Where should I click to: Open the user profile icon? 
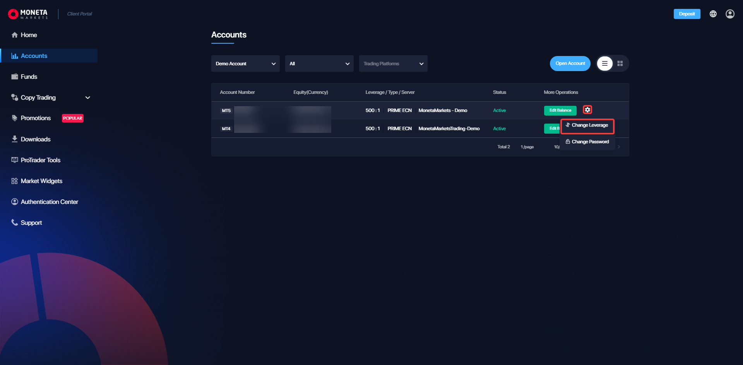click(x=730, y=14)
